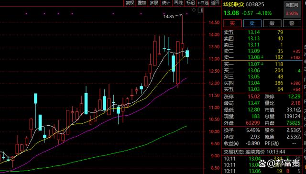Click the diamond icon above the chart
Screen dimensions: 306x174
(x=194, y=10)
